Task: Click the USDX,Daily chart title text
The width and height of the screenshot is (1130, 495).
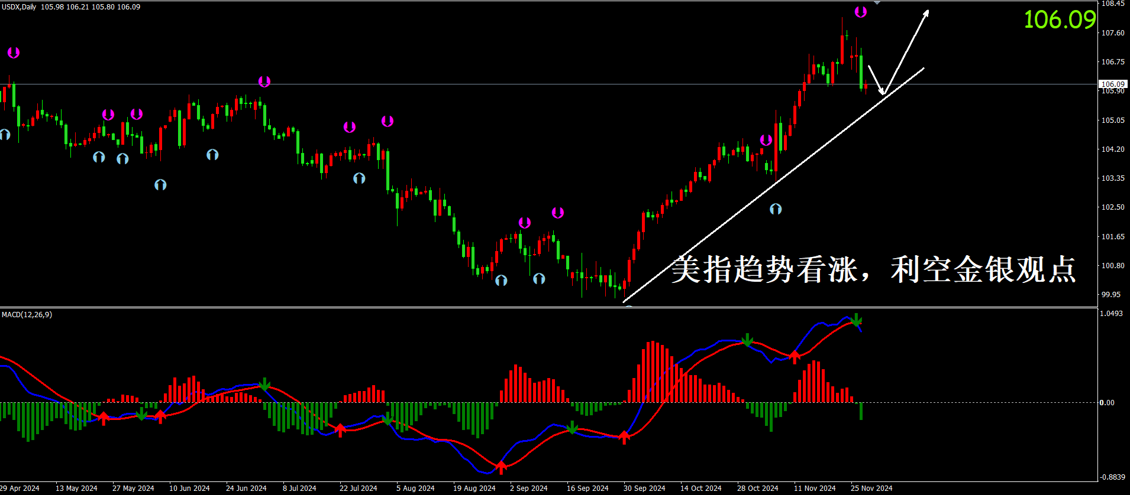Action: 20,7
